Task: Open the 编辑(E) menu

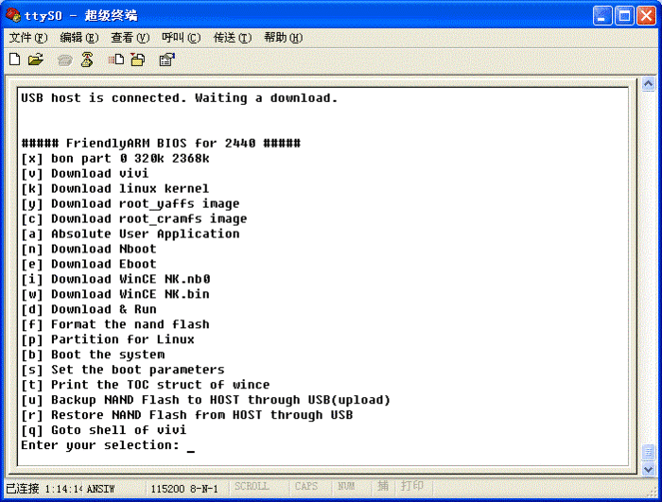Action: pyautogui.click(x=78, y=38)
